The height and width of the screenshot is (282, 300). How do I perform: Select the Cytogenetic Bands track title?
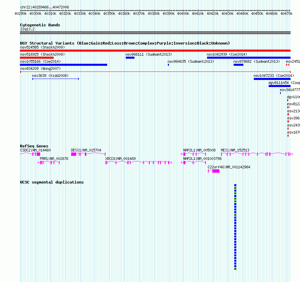(x=40, y=25)
